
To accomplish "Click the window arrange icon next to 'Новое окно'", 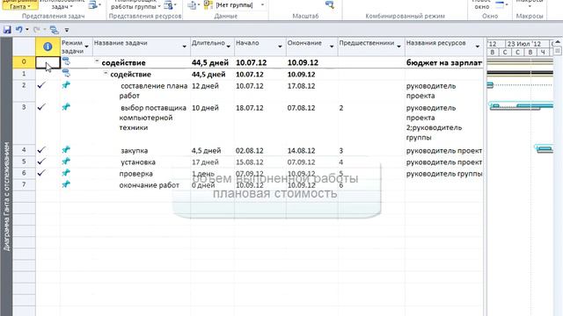I will [x=501, y=5].
